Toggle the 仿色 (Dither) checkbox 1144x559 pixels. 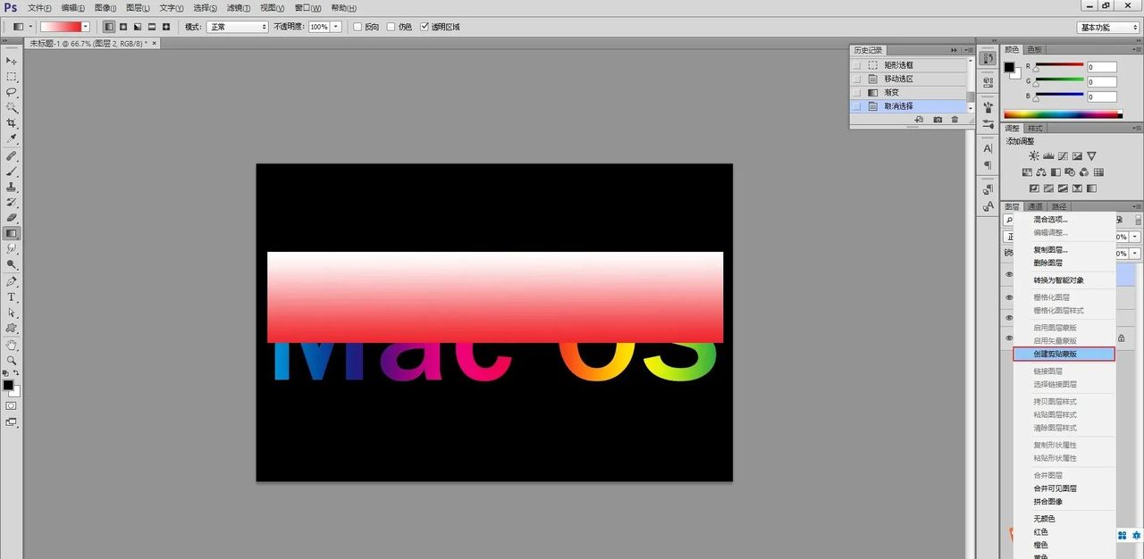pos(391,27)
